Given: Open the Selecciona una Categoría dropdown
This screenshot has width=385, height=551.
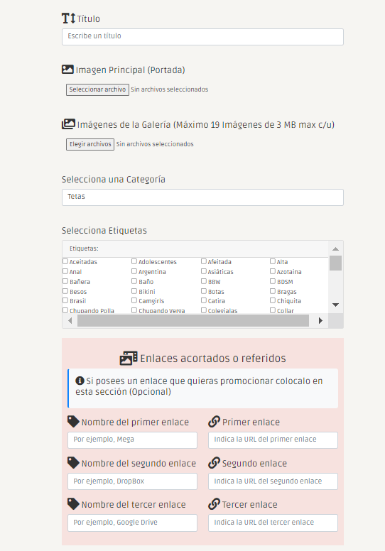Looking at the screenshot, I should click(x=202, y=197).
